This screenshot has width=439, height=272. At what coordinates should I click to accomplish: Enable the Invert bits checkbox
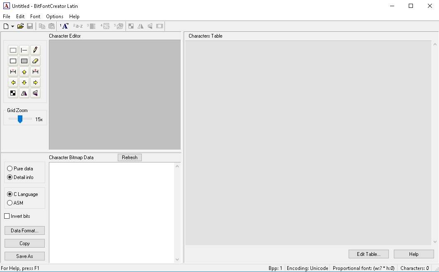coord(7,216)
